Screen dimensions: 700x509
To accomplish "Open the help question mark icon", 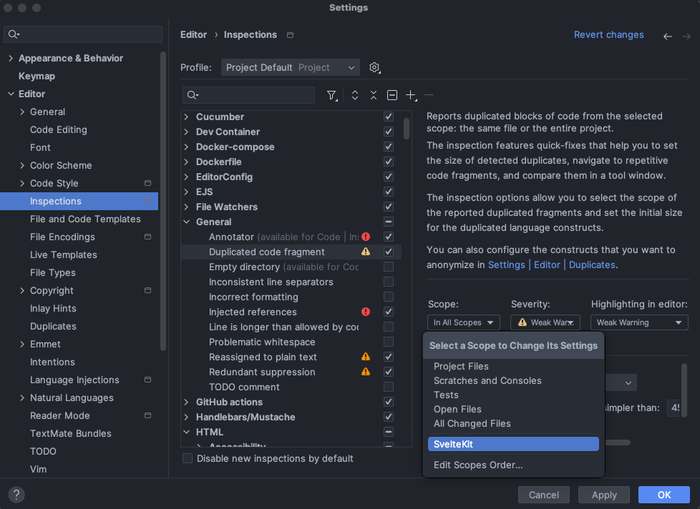I will tap(16, 495).
